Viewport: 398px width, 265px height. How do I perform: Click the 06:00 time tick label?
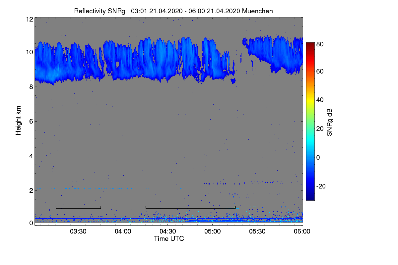coord(302,232)
